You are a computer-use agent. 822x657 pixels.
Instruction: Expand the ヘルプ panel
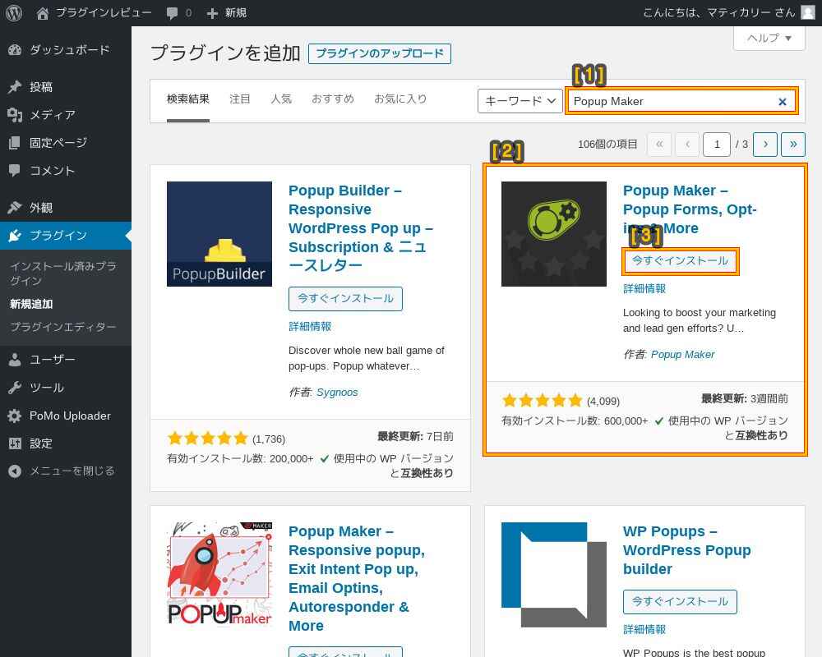tap(769, 39)
